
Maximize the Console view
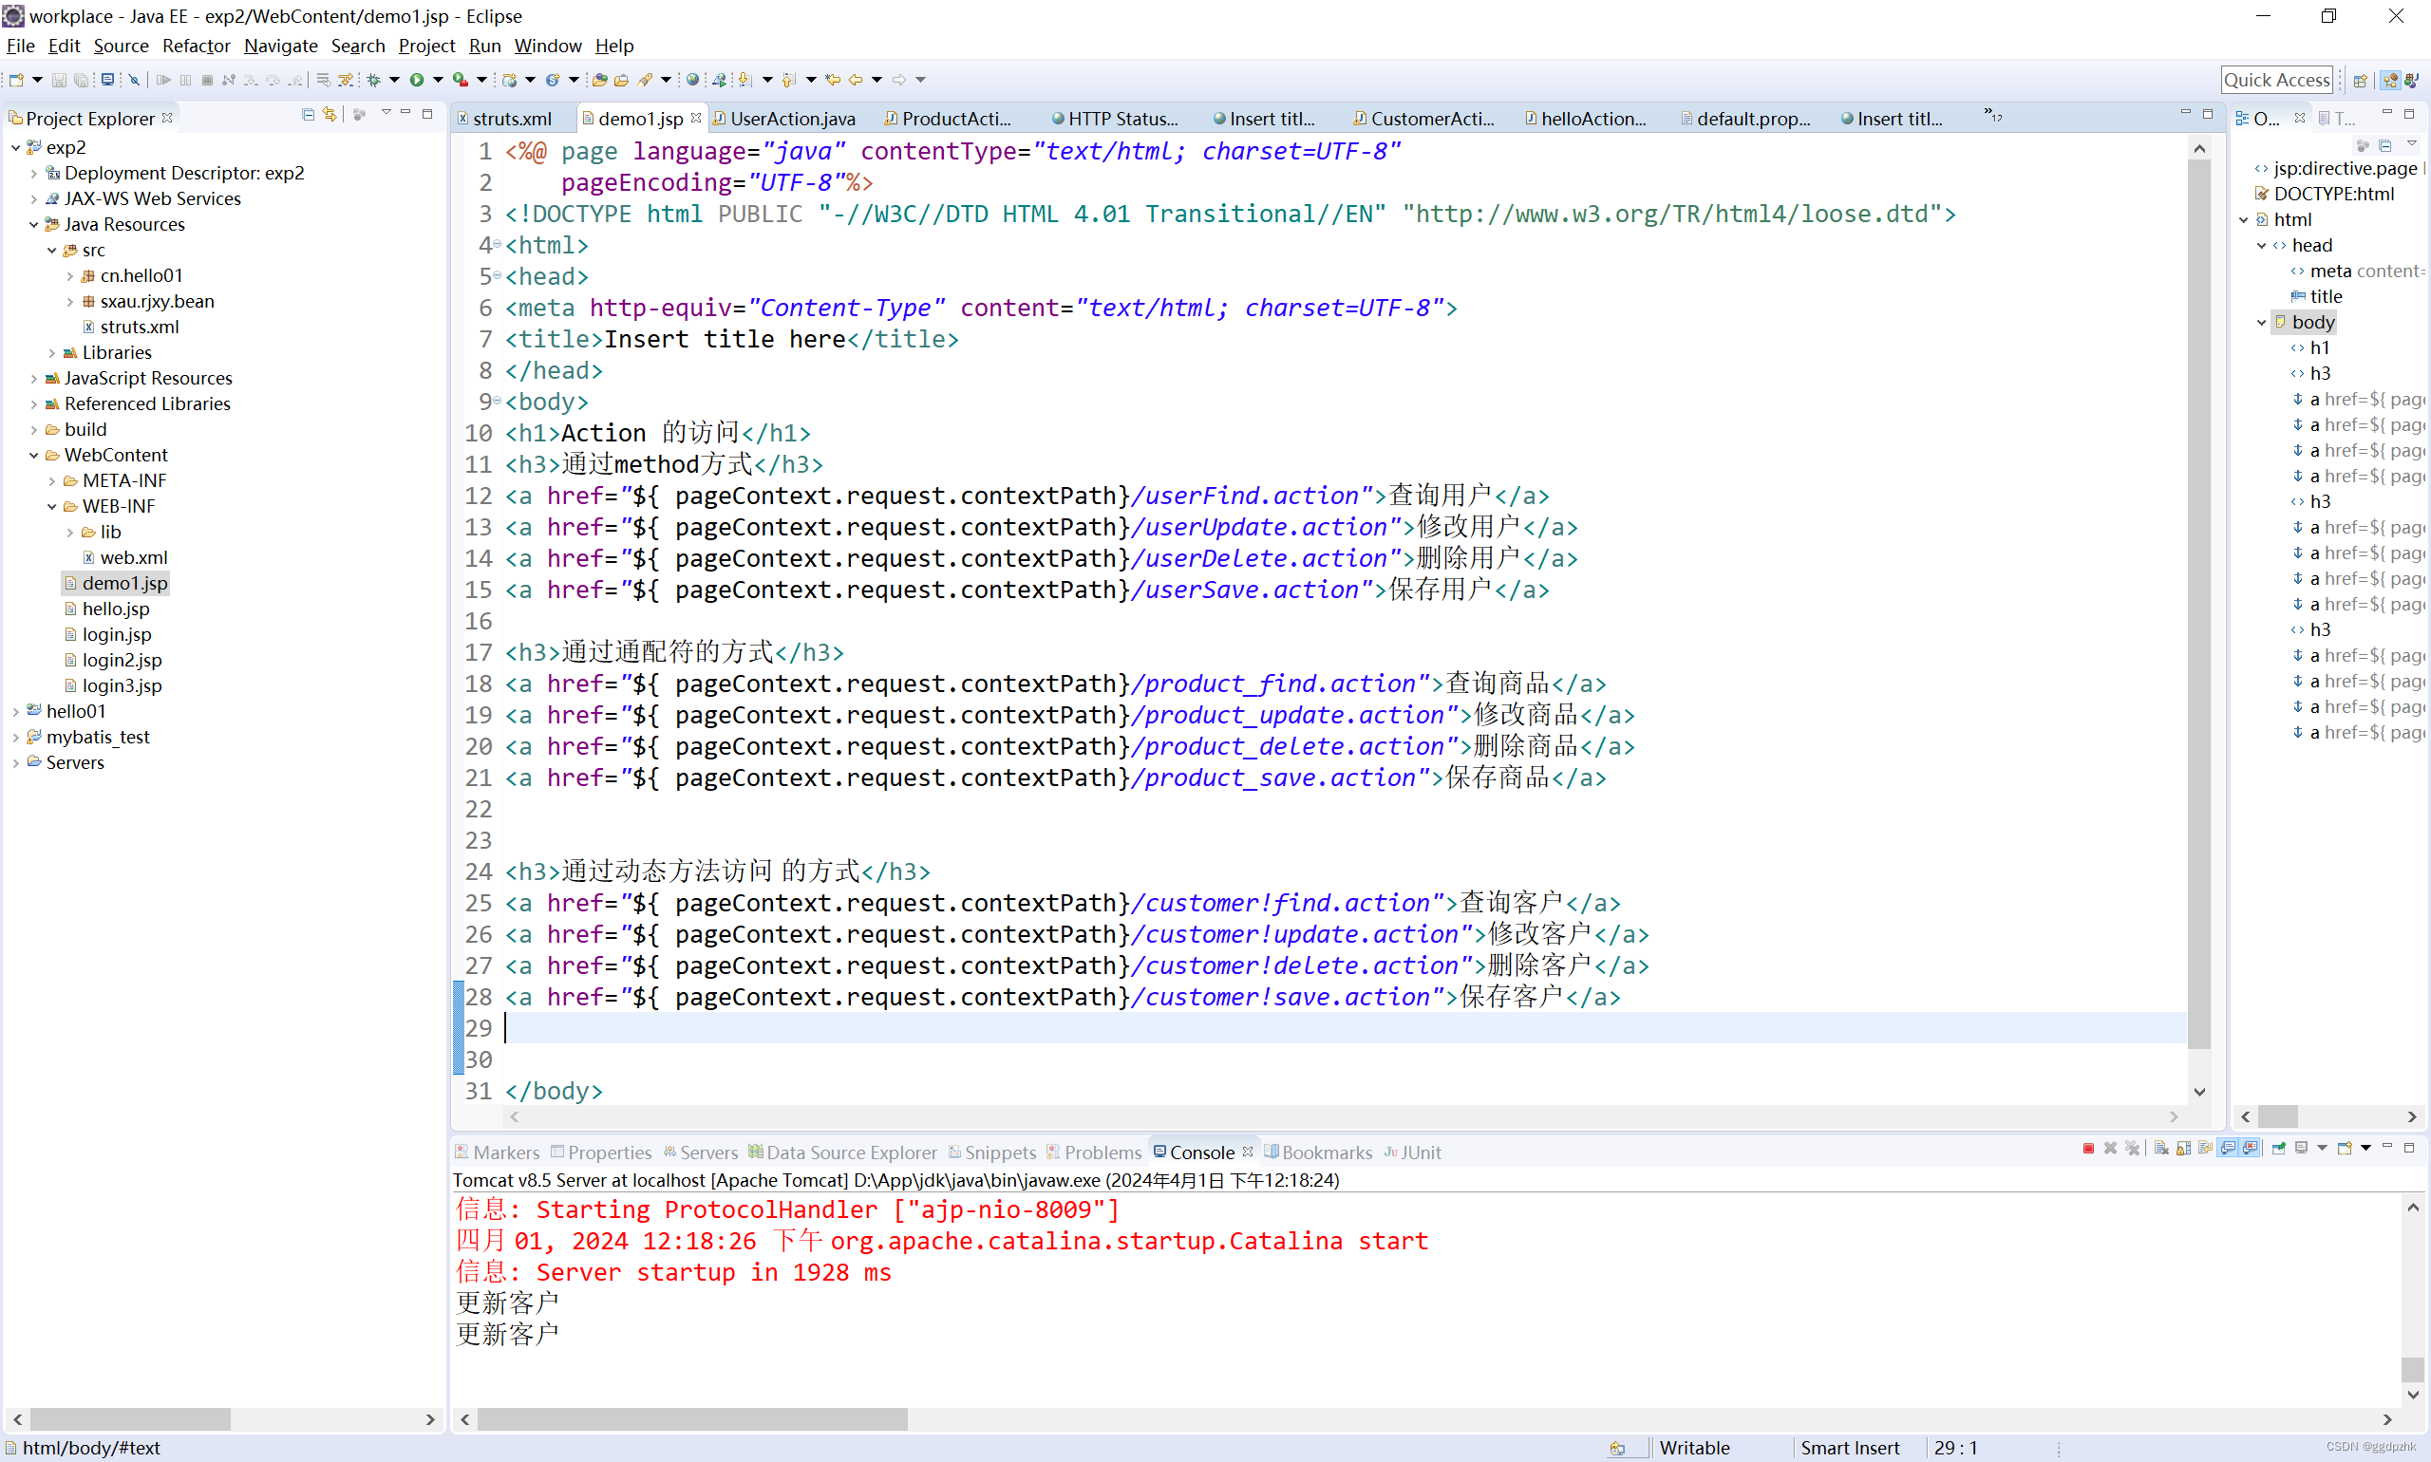pos(2410,1149)
